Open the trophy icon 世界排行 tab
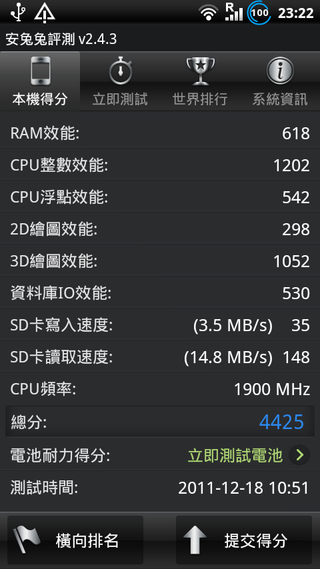The width and height of the screenshot is (320, 569). 200,81
